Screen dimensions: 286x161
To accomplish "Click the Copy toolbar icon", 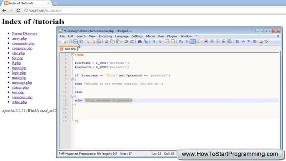I will click(x=112, y=42).
